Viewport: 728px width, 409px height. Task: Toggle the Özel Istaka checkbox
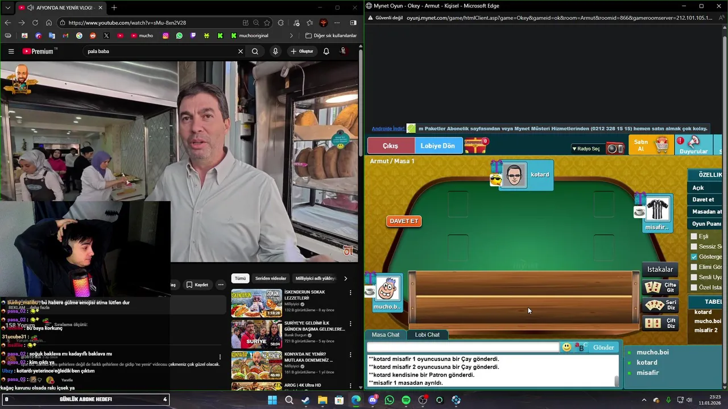(x=694, y=287)
